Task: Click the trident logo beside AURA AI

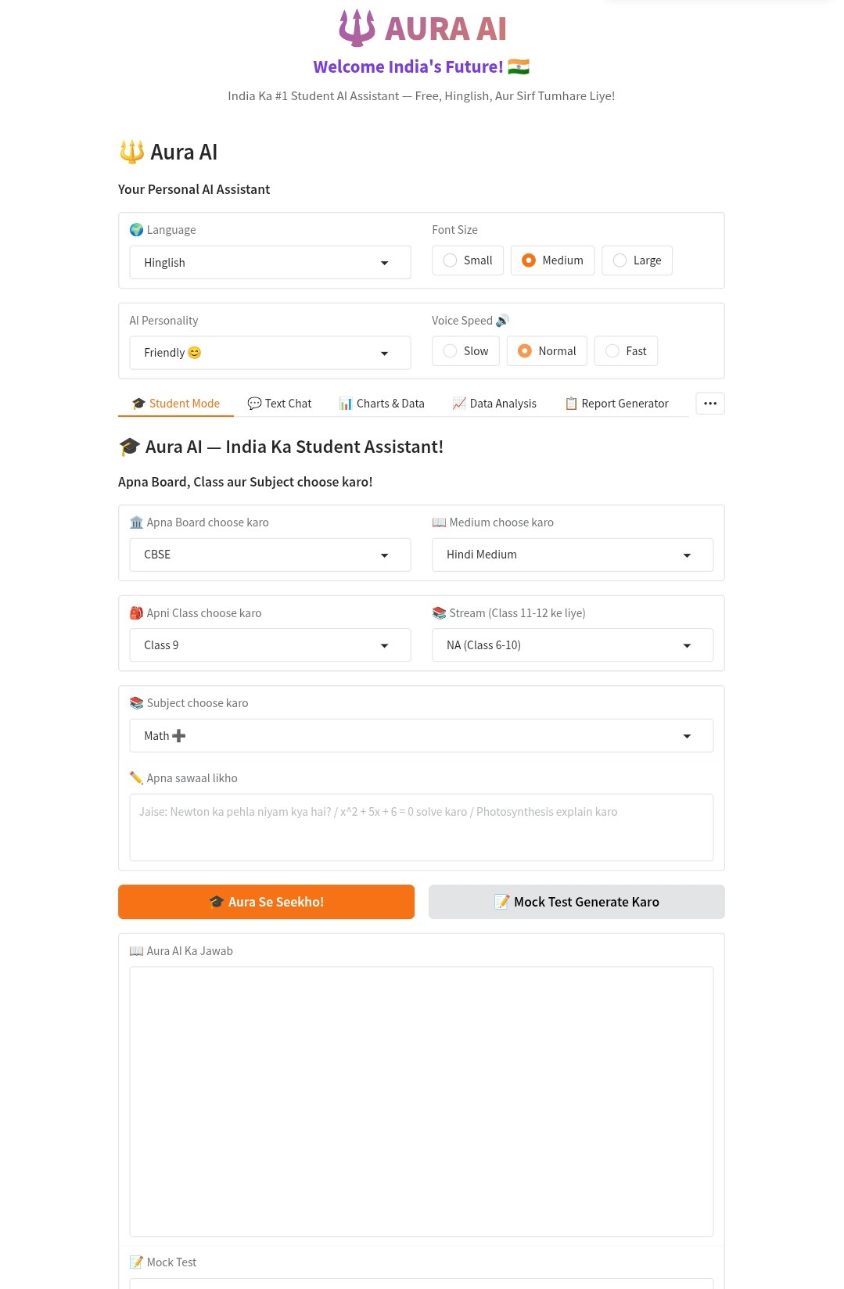Action: tap(356, 28)
